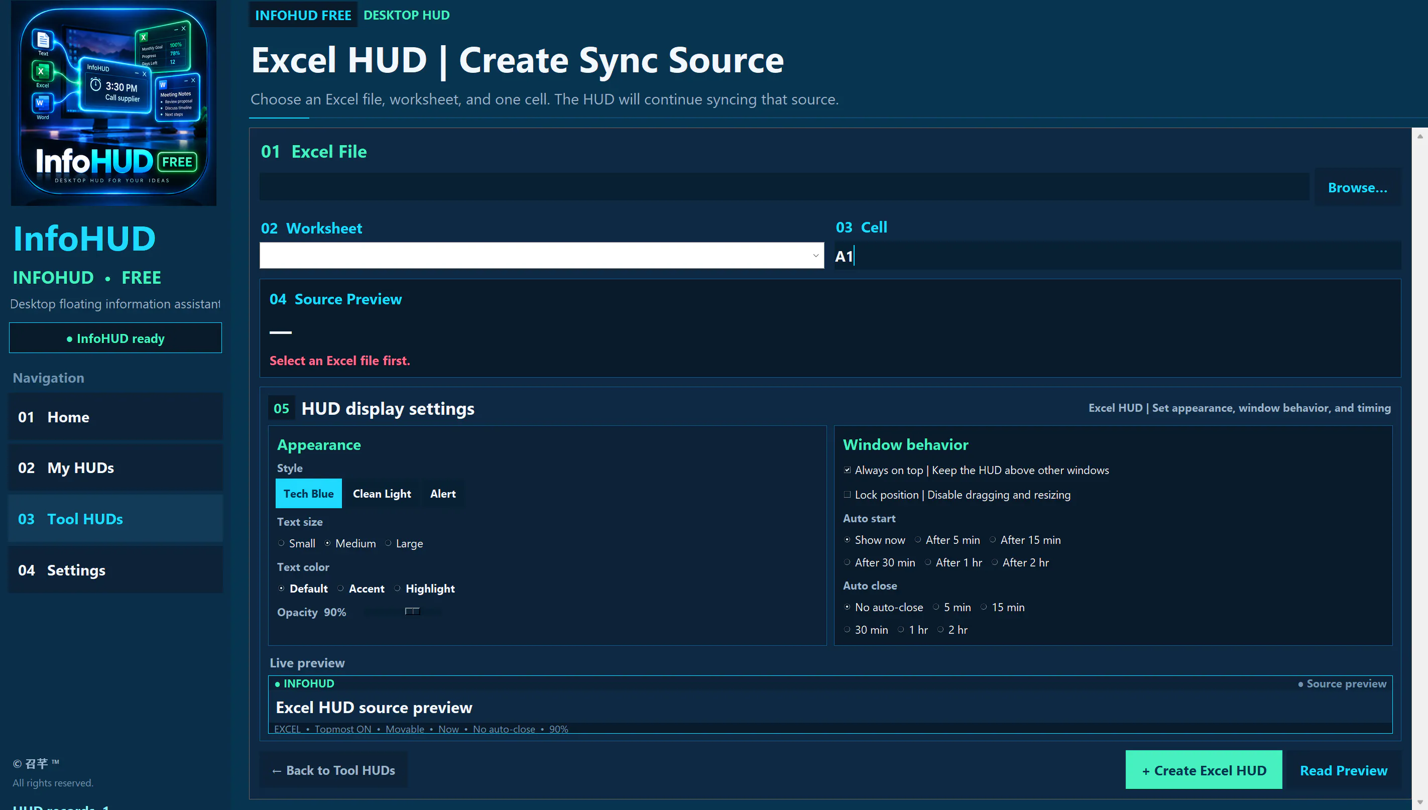Click the 'Source preview' status label
Viewport: 1428px width, 810px height.
click(1342, 684)
